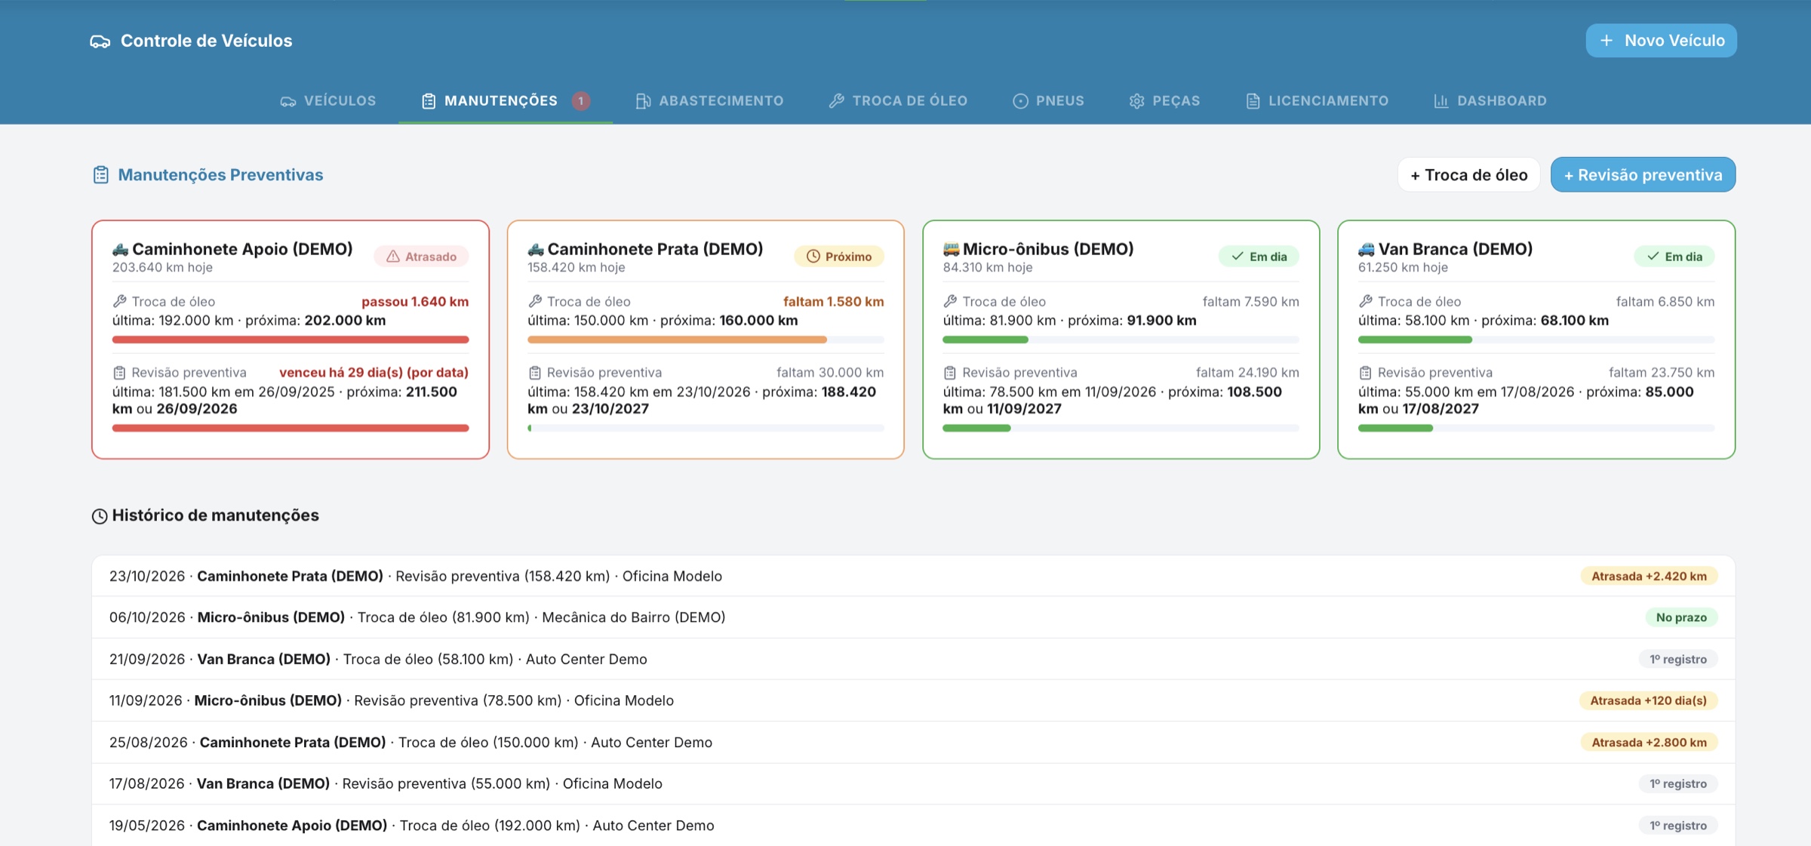Click the No prazo status tag
This screenshot has width=1811, height=846.
(1681, 618)
